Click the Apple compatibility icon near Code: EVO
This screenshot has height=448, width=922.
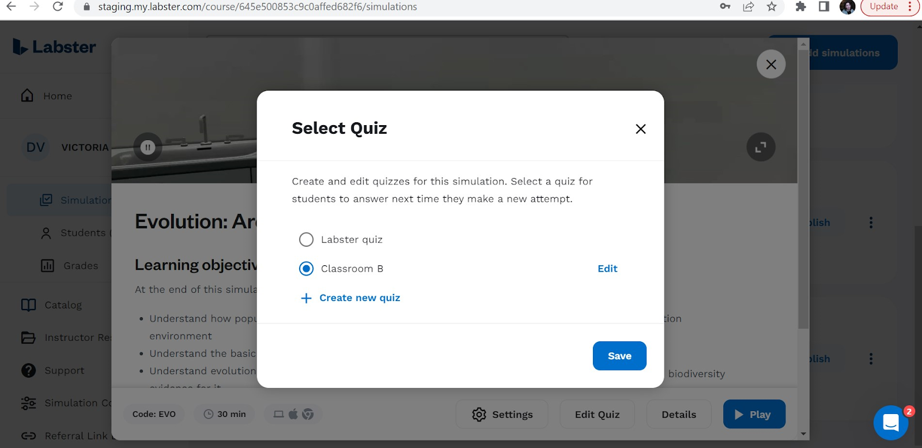point(293,413)
